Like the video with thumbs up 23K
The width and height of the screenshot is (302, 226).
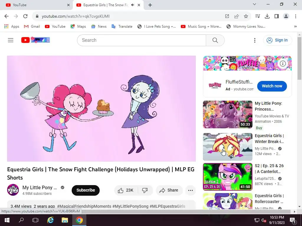(x=126, y=190)
